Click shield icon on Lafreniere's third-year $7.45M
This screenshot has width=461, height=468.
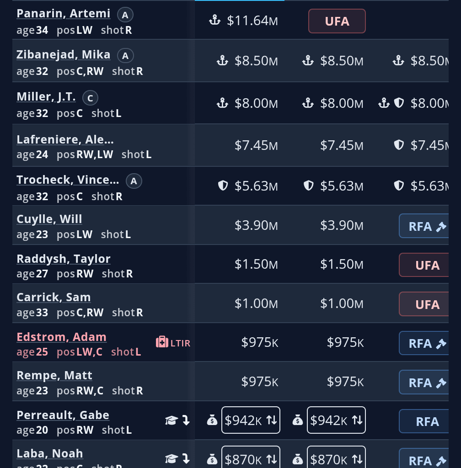point(399,145)
